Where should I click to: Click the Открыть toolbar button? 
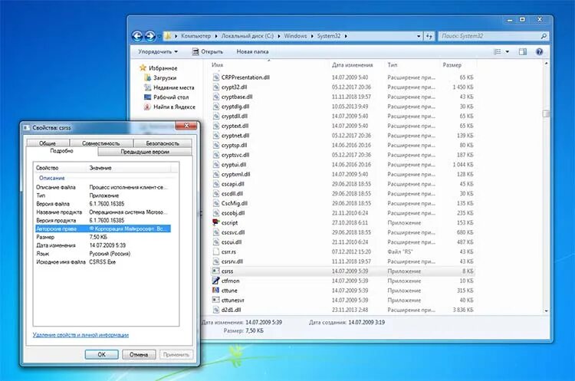click(208, 51)
